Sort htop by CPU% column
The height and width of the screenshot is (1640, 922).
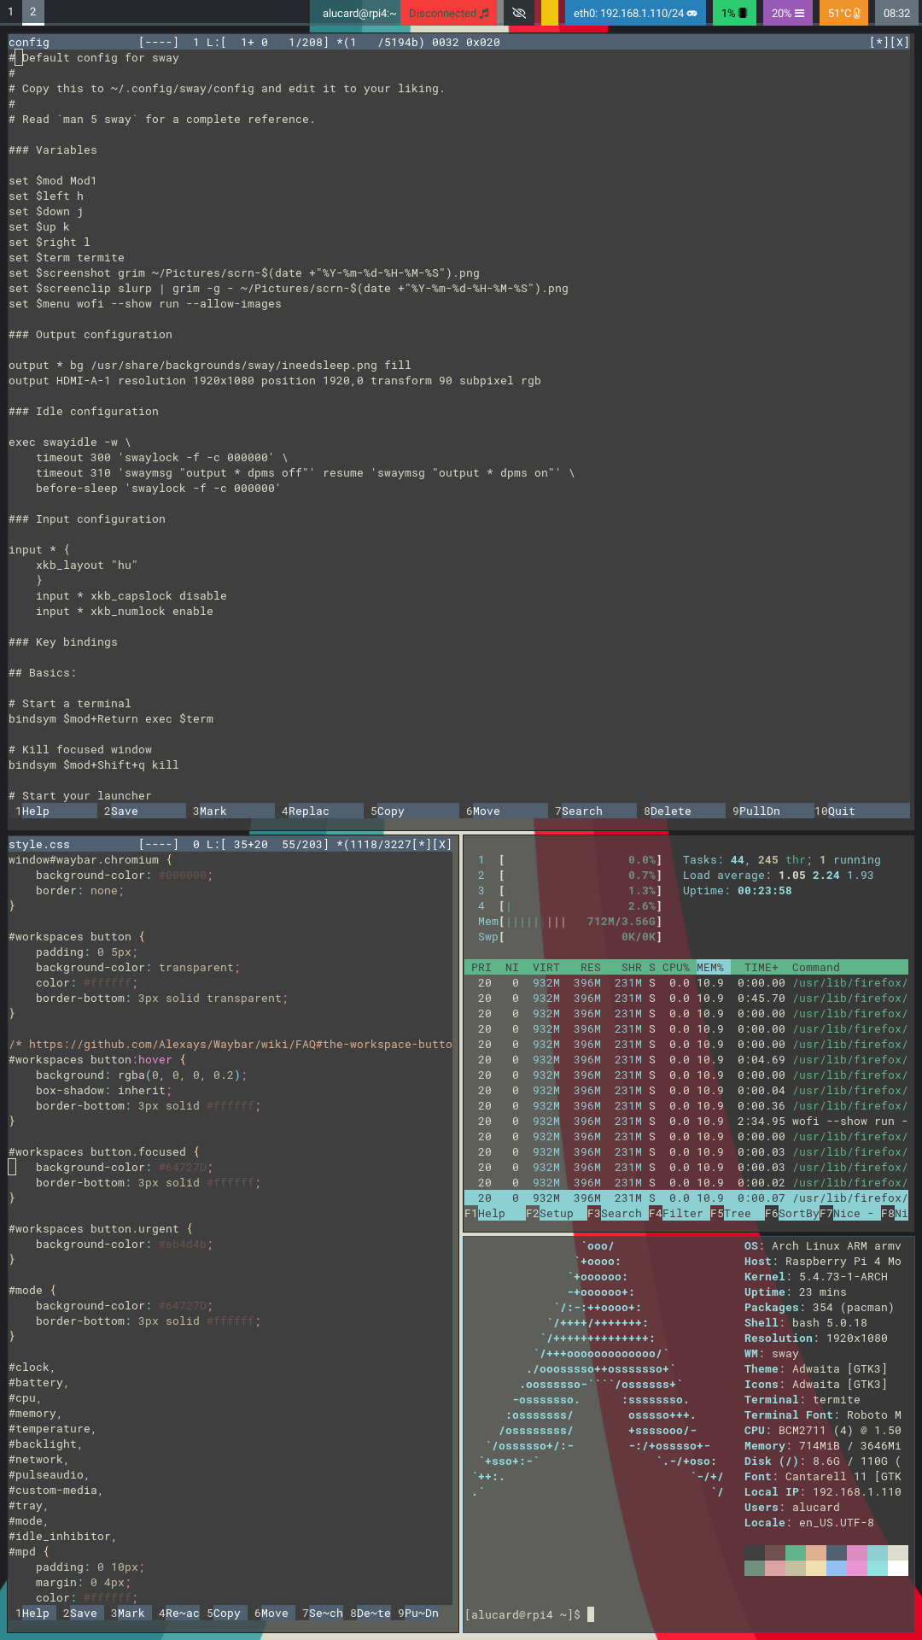[676, 967]
